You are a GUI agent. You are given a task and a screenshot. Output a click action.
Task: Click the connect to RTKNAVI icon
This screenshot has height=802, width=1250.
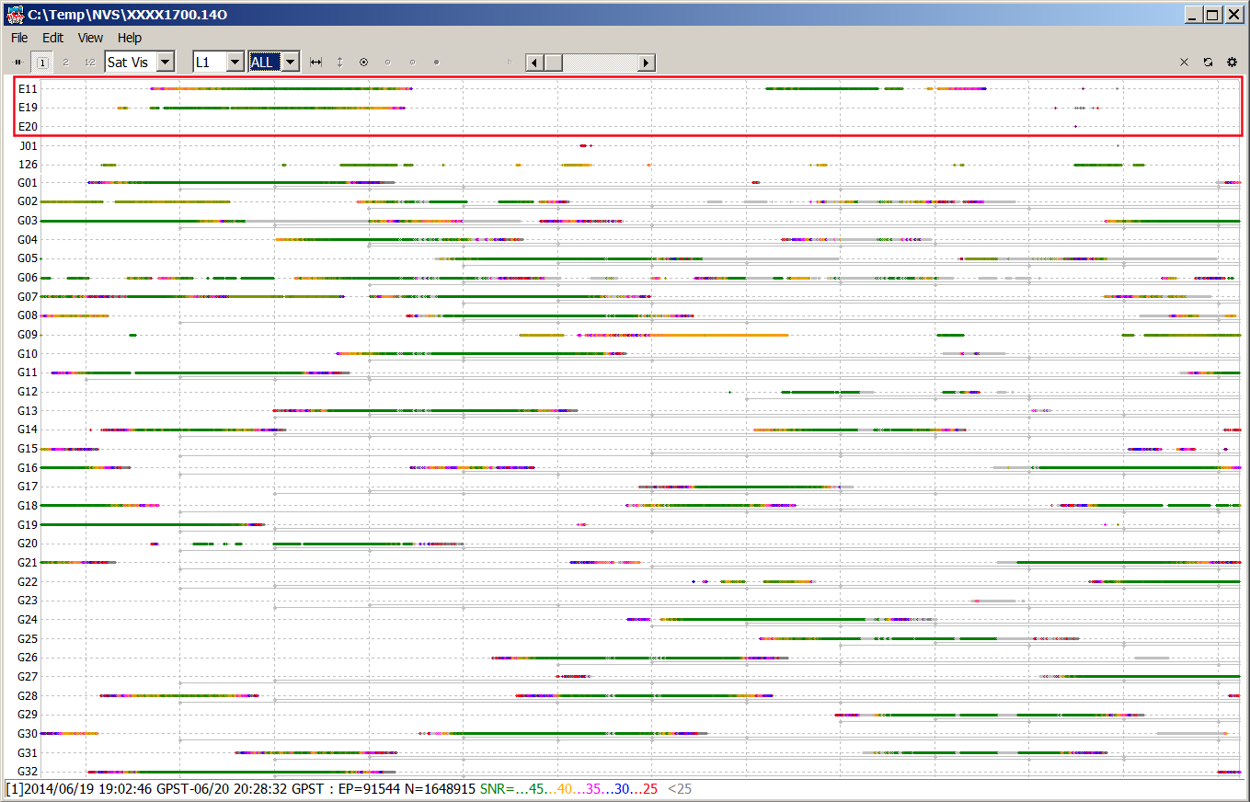pos(17,63)
